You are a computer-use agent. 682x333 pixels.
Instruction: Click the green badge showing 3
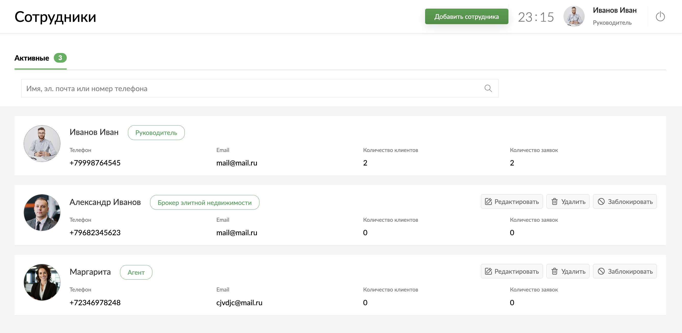click(60, 58)
